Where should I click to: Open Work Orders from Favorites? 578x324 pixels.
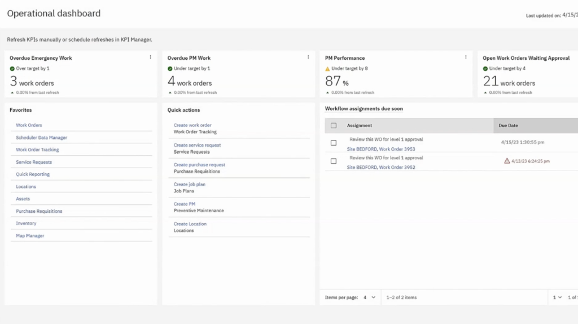29,125
